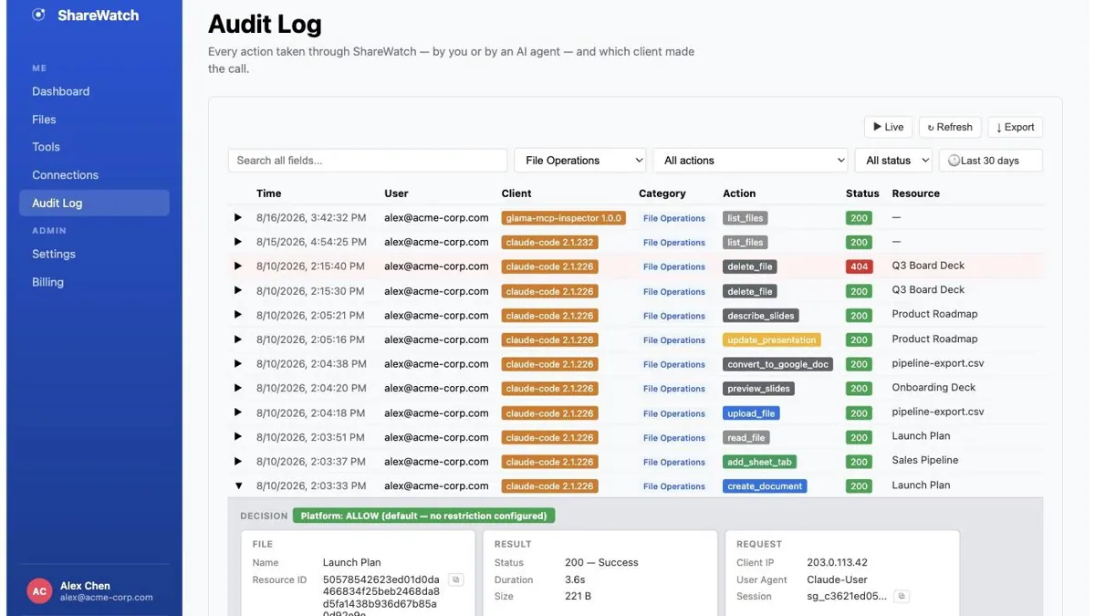Click the Platform: ALLOW decision badge
This screenshot has width=1095, height=616.
coord(423,516)
